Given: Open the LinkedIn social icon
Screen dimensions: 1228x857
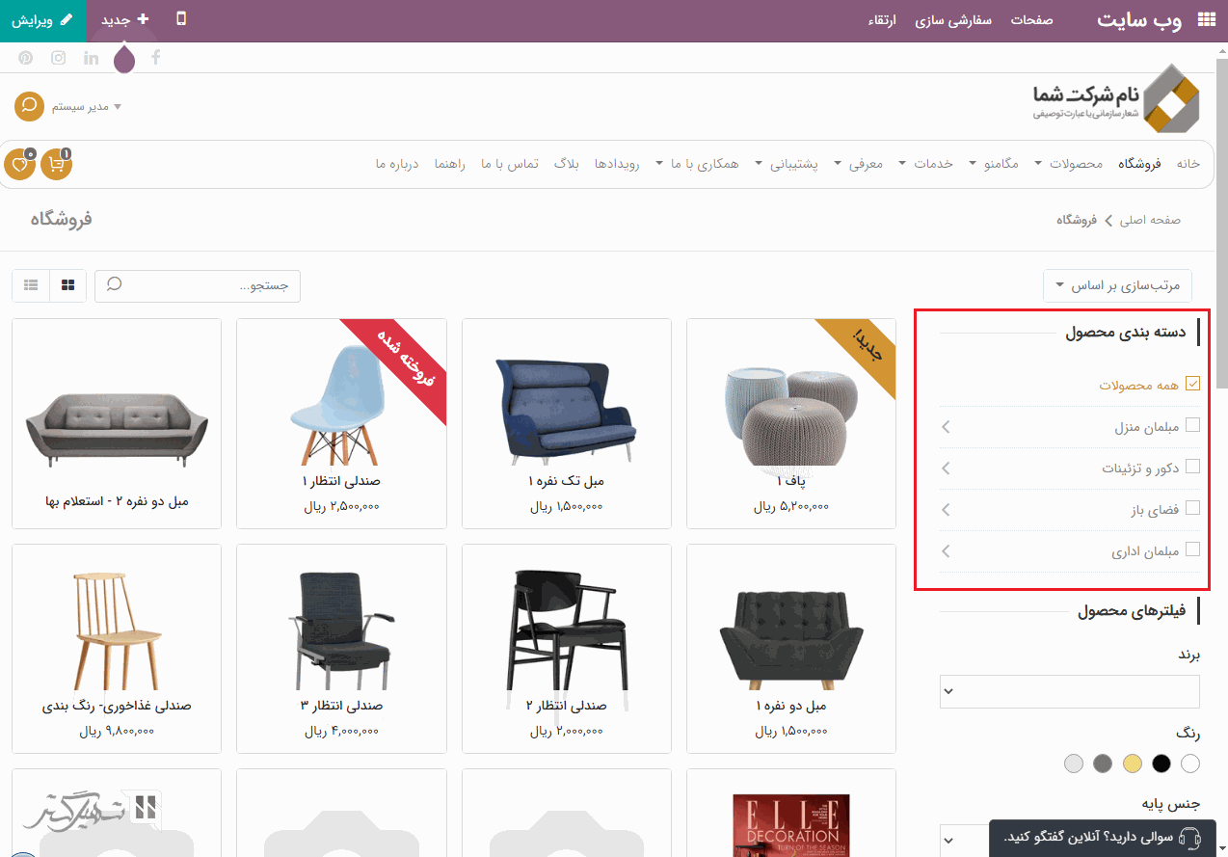Looking at the screenshot, I should [x=92, y=58].
